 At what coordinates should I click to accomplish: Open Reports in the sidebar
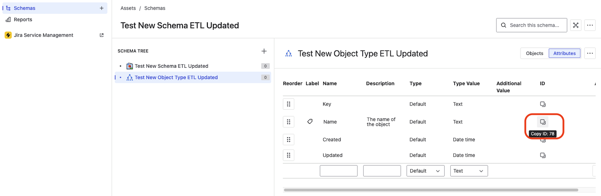[x=23, y=20]
